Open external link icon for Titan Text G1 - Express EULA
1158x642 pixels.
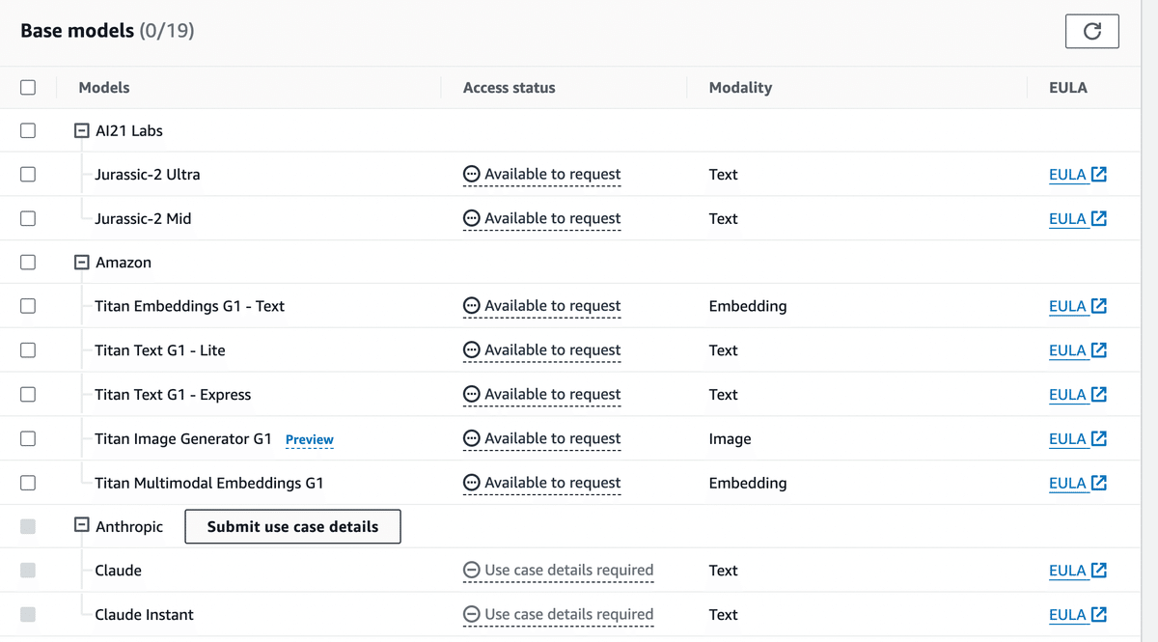pyautogui.click(x=1099, y=394)
